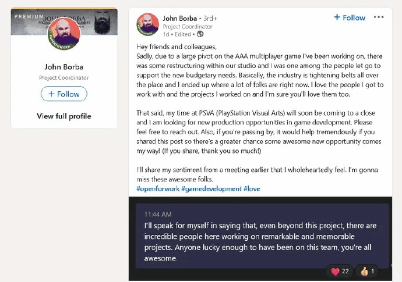Click John Borba's post avatar photo
402x282 pixels.
(x=147, y=24)
